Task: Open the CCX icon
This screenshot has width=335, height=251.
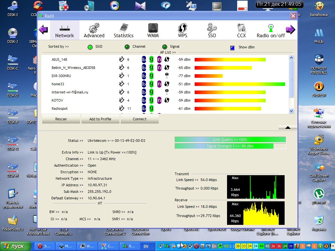Action: (x=241, y=28)
